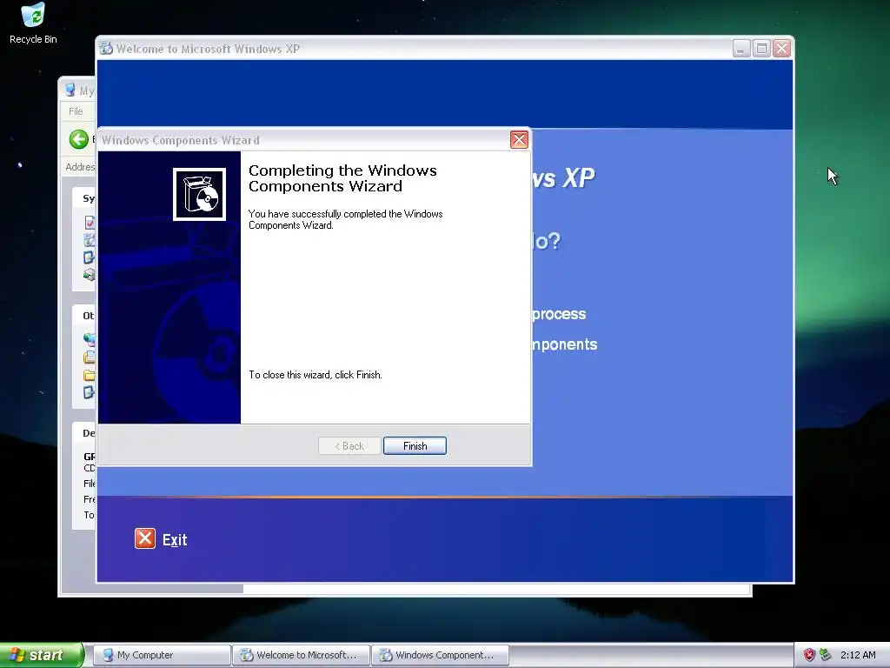
Task: Switch to Welcome to Microsoft taskbar button
Action: [x=301, y=655]
